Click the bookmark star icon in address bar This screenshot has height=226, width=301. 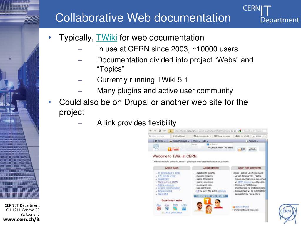point(235,131)
